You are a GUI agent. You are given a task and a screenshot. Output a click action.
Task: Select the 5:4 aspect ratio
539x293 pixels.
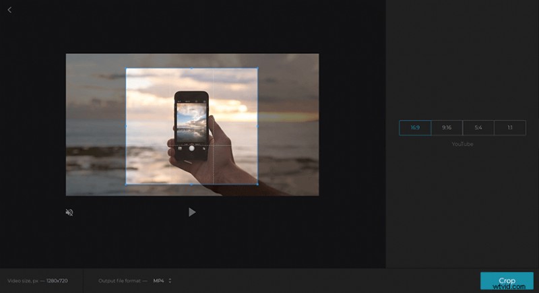[478, 128]
